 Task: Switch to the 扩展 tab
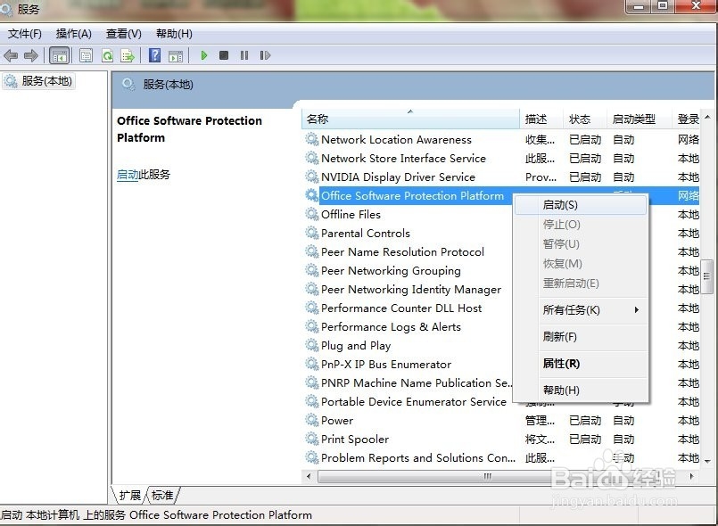pos(129,496)
